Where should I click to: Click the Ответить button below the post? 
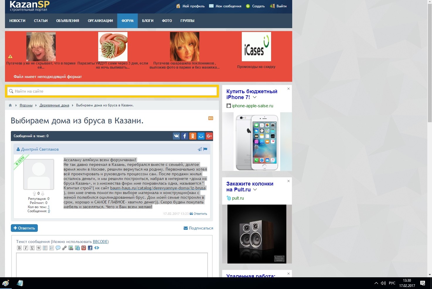24,228
